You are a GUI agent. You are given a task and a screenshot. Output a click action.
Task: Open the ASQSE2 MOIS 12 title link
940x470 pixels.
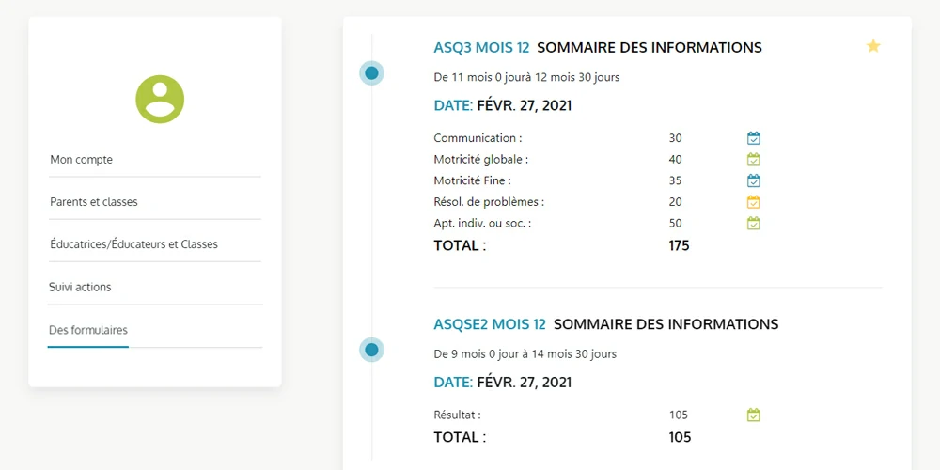click(490, 324)
